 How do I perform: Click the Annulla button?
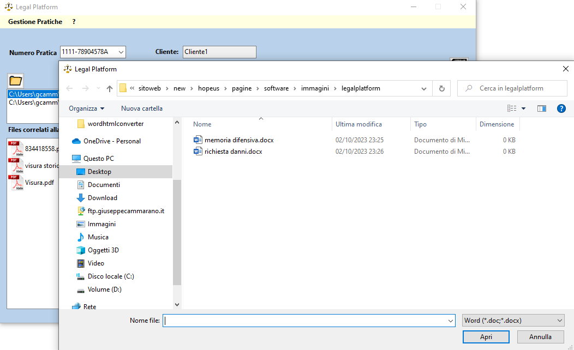click(x=540, y=337)
